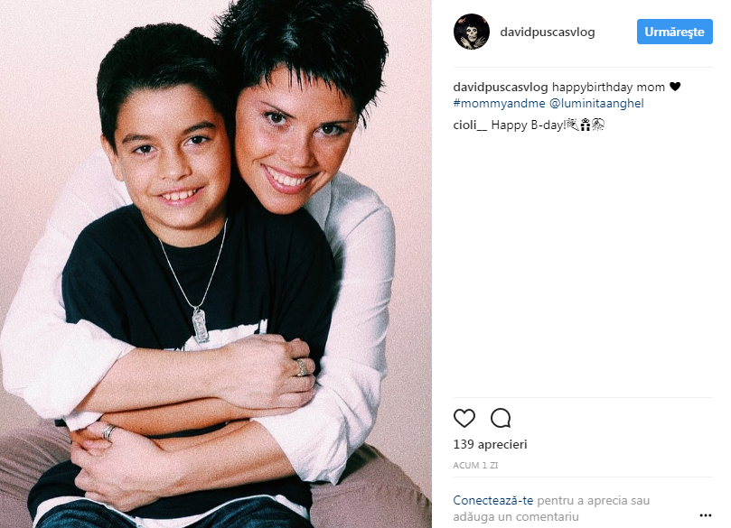Click the add comment prompt text

coord(551,508)
